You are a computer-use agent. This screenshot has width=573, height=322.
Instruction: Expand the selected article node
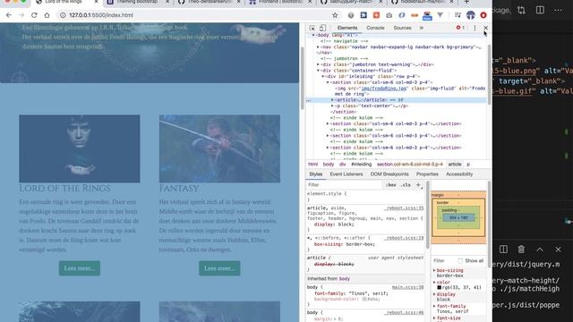pyautogui.click(x=332, y=99)
